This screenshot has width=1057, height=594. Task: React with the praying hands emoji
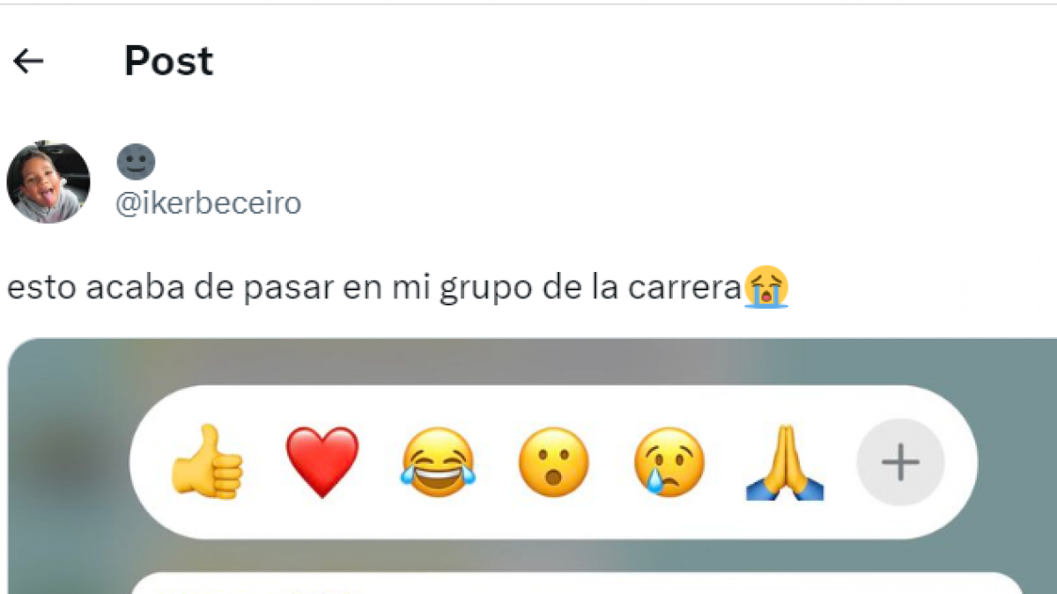click(784, 462)
